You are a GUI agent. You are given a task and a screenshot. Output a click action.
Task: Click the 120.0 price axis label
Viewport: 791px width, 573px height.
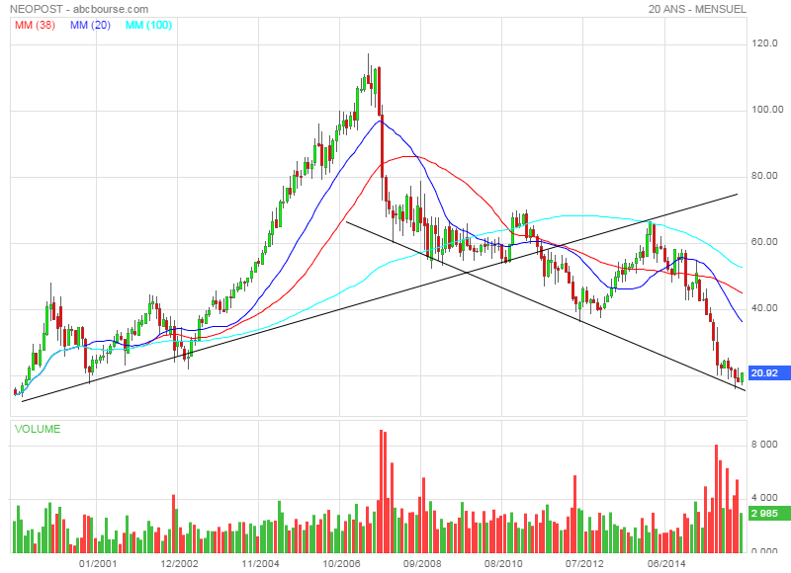tap(764, 43)
